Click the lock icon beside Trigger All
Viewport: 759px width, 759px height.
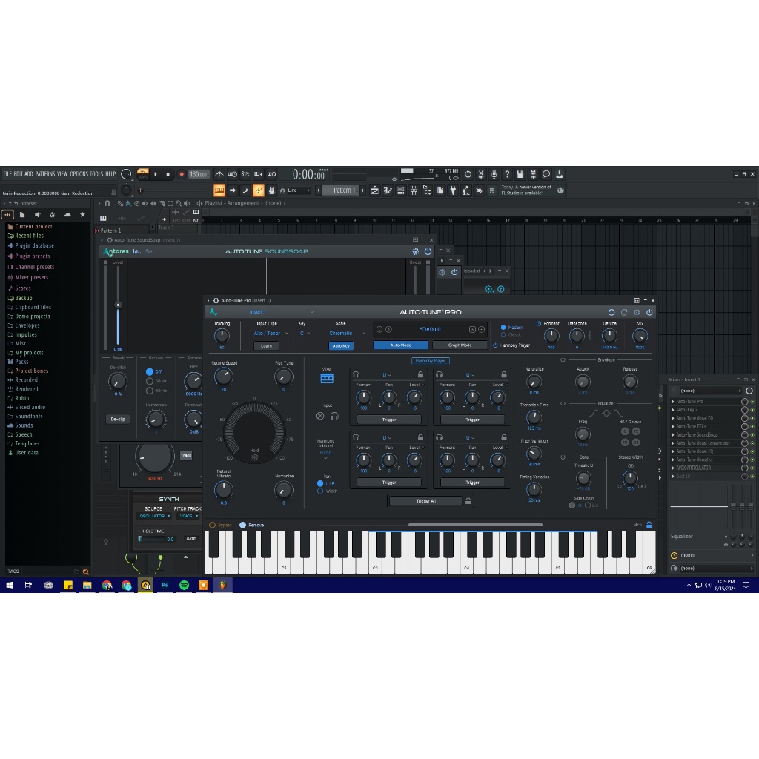coord(468,501)
